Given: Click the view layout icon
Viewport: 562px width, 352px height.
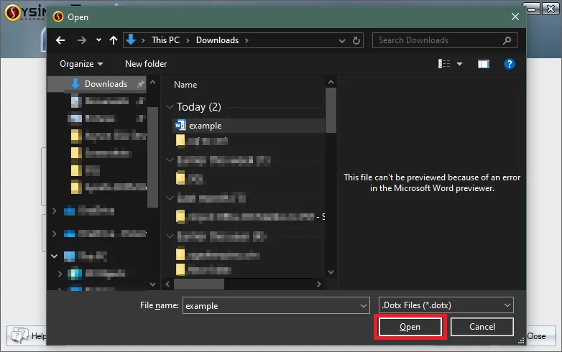Looking at the screenshot, I should point(444,64).
